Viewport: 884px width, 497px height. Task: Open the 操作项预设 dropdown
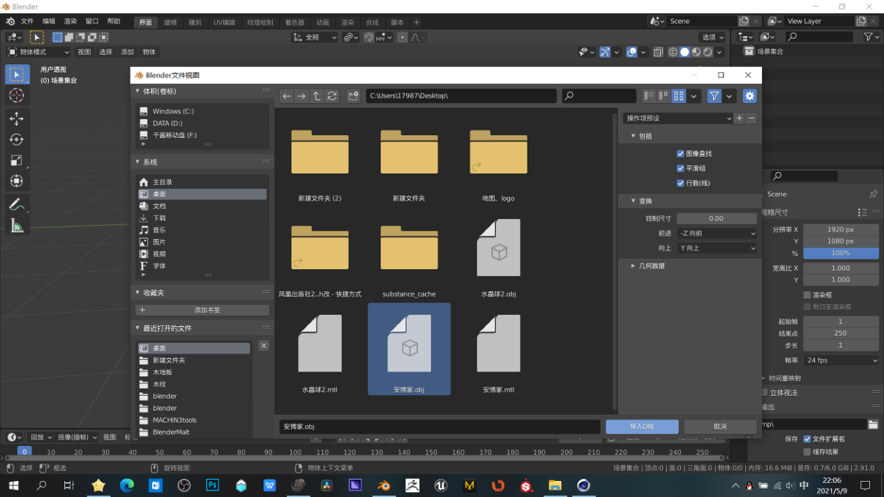(x=677, y=118)
